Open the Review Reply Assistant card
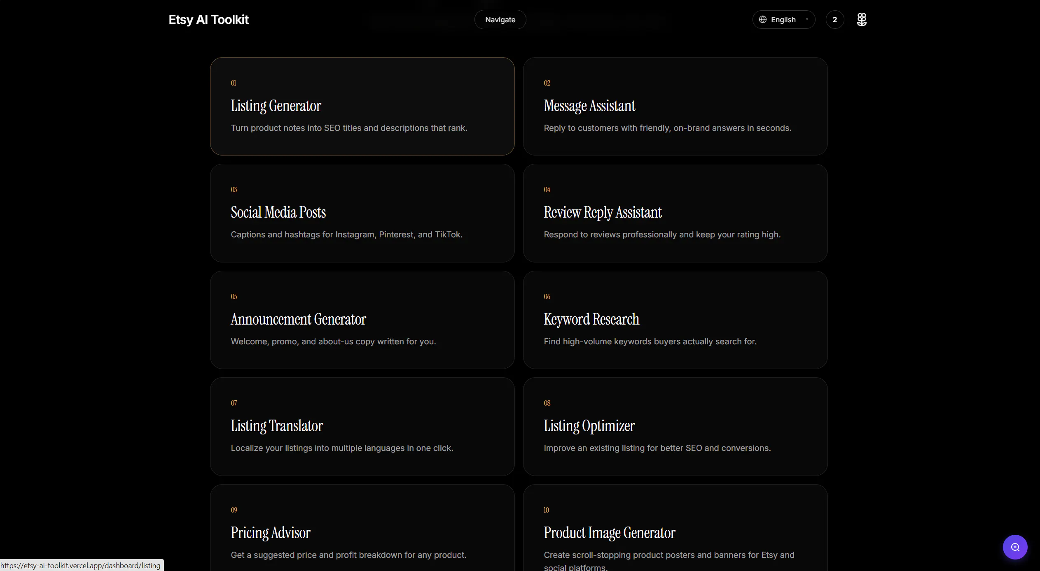The image size is (1040, 571). 675,213
